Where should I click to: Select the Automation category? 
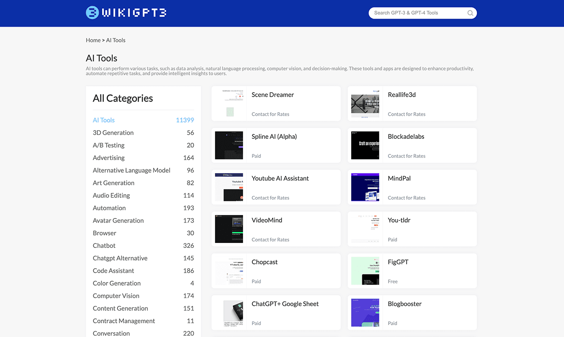click(x=109, y=208)
